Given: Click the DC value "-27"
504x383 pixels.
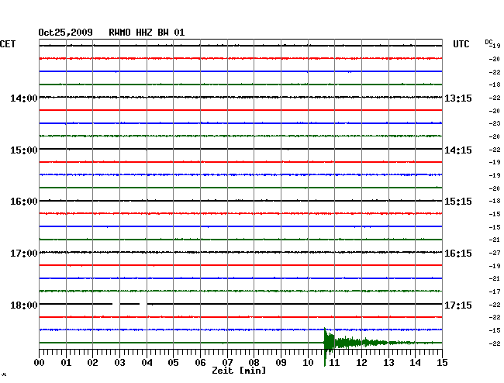Looking at the screenshot, I should [495, 254].
